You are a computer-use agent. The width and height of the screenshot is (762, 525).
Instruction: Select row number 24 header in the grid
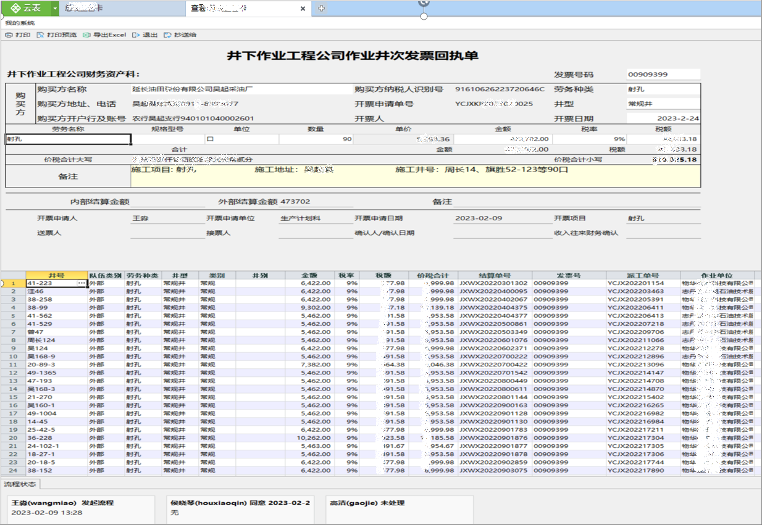coord(14,470)
